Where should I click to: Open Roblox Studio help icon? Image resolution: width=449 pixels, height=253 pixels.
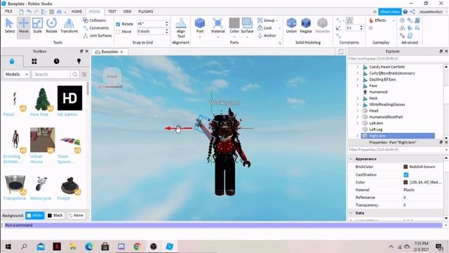point(406,12)
